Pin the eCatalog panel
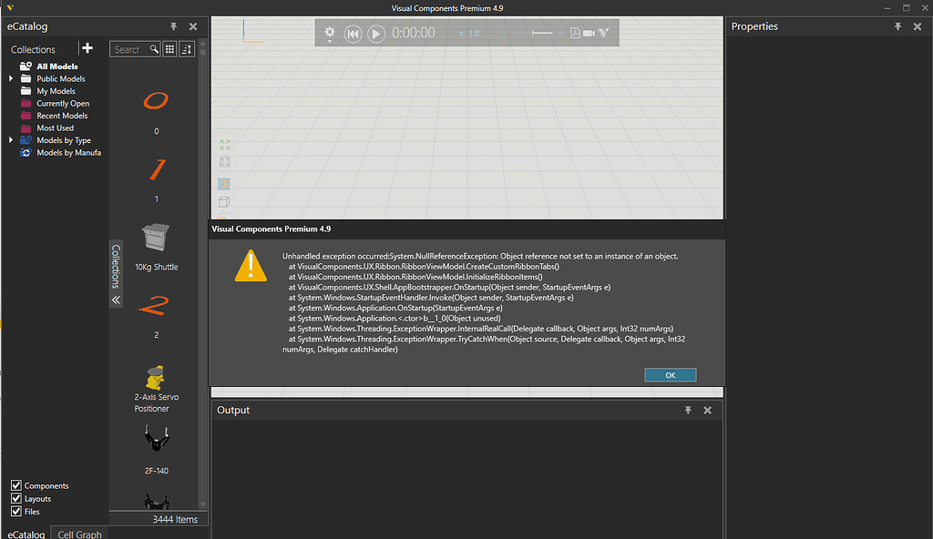Screen dimensions: 933x539 (174, 26)
